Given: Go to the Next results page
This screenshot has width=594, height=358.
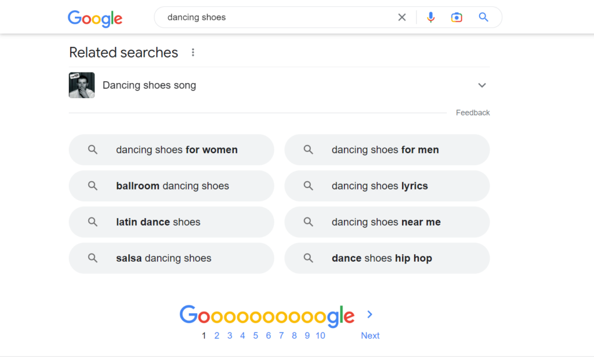Looking at the screenshot, I should click(x=370, y=335).
